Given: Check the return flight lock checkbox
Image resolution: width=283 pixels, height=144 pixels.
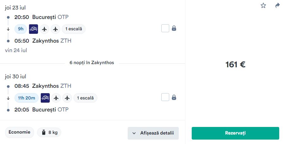Looking at the screenshot, I should point(165,97).
